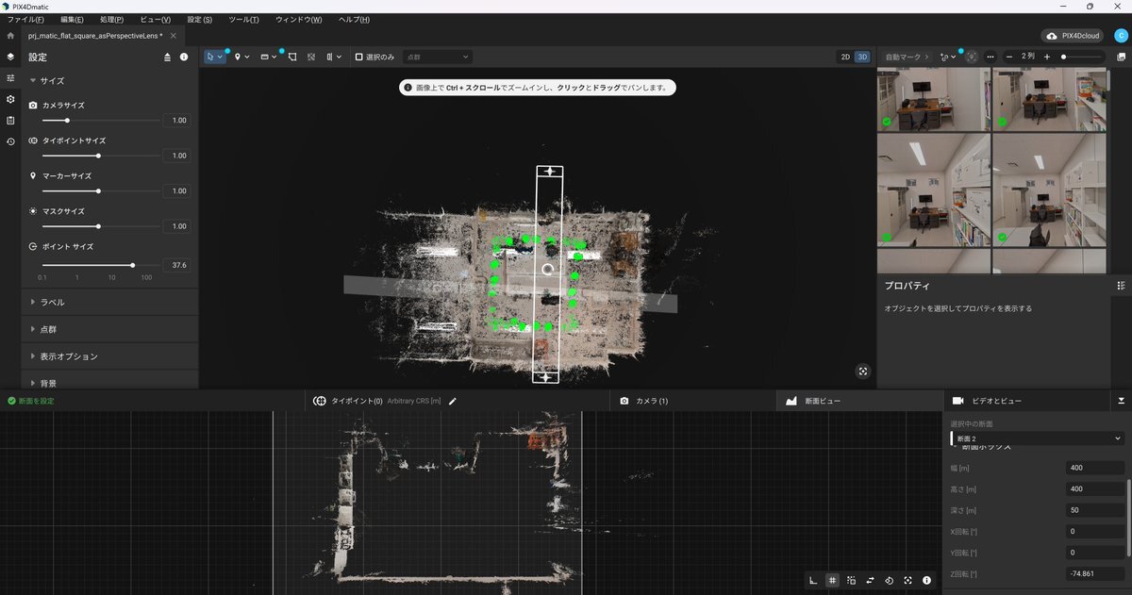Click the swap direction arrows icon
This screenshot has height=595, width=1132.
click(x=870, y=581)
